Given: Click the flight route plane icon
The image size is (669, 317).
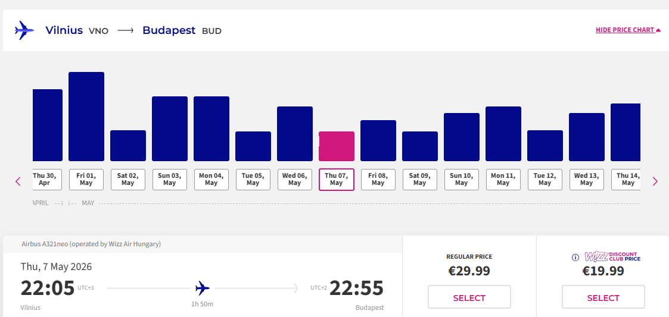Looking at the screenshot, I should pos(203,288).
